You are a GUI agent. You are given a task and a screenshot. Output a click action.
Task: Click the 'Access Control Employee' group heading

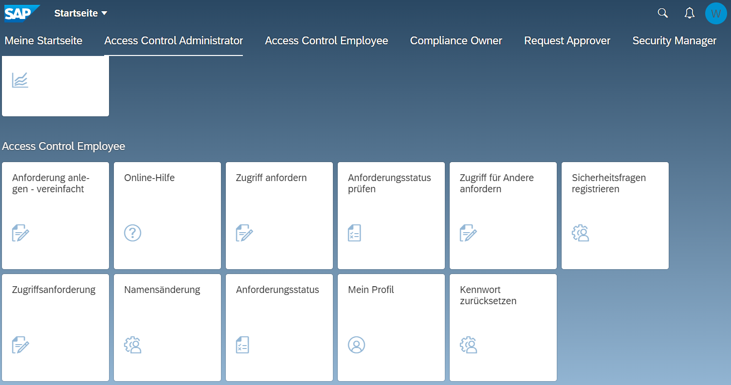64,147
